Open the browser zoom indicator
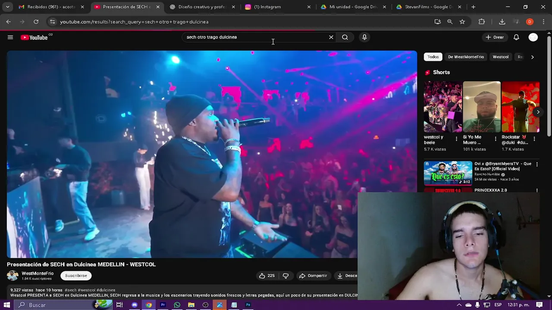Image resolution: width=552 pixels, height=310 pixels. (x=450, y=22)
